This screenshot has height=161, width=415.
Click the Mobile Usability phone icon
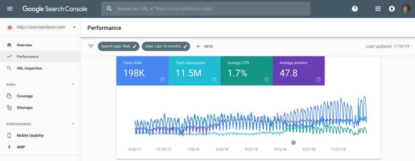(x=9, y=135)
